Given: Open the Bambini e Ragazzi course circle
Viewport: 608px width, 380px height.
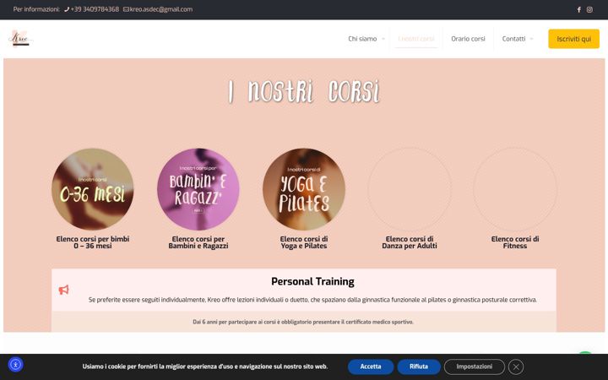Looking at the screenshot, I should [x=198, y=189].
